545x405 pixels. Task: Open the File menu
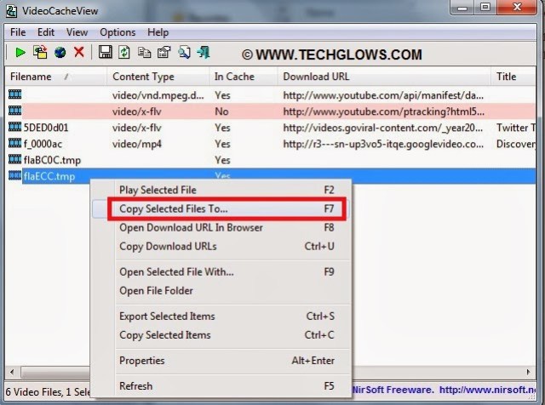tap(18, 32)
